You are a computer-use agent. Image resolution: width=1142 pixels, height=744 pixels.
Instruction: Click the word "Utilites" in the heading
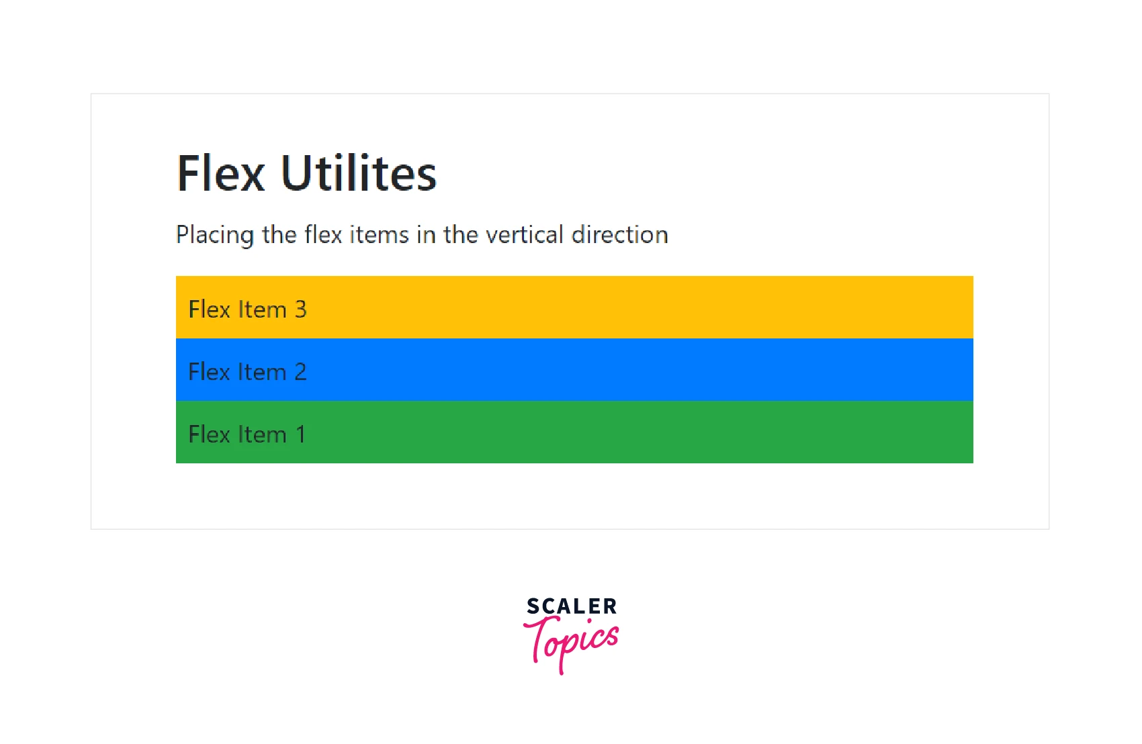(359, 173)
